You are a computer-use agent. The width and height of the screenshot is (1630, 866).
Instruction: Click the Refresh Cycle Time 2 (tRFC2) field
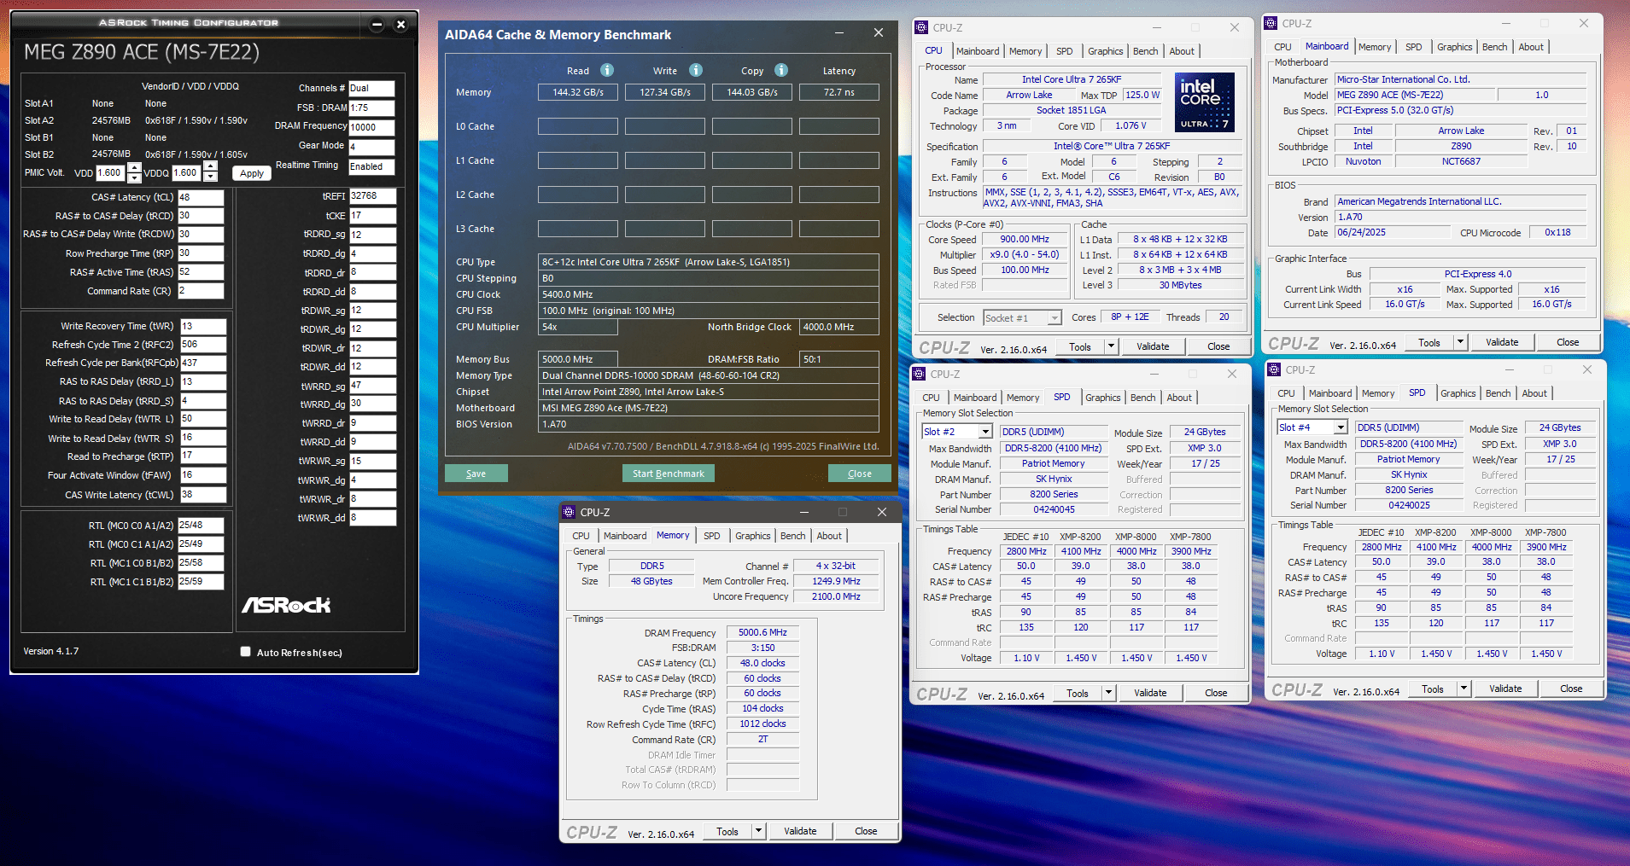click(x=203, y=345)
